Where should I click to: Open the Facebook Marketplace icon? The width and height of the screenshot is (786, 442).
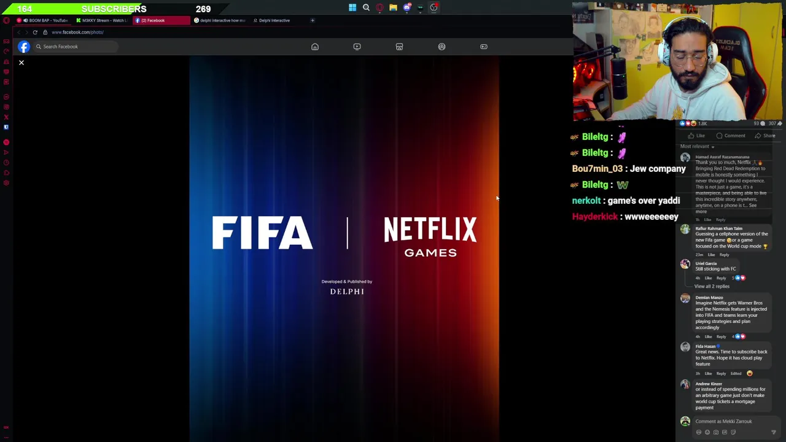(x=399, y=47)
